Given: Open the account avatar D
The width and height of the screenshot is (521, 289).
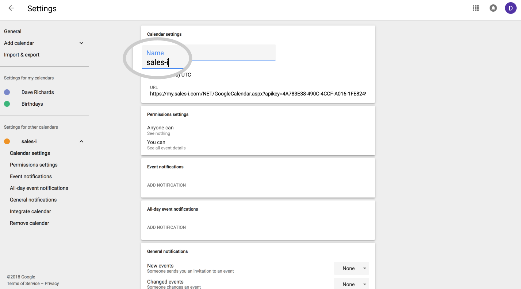Looking at the screenshot, I should pos(510,8).
